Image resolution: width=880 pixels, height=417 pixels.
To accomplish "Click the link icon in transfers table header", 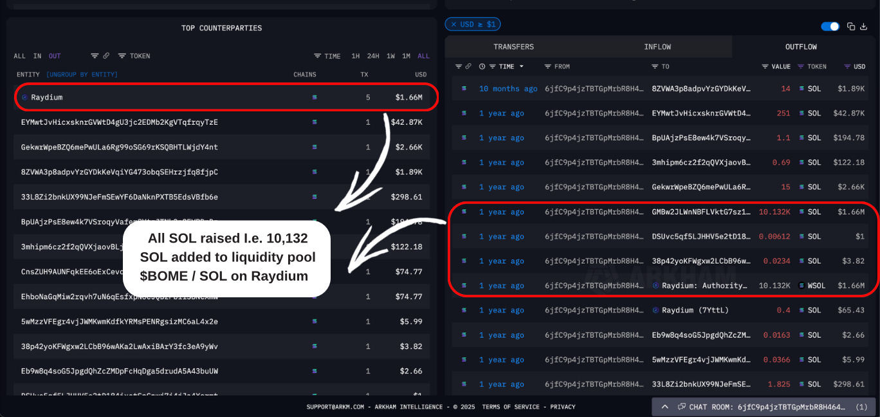I will click(x=468, y=66).
